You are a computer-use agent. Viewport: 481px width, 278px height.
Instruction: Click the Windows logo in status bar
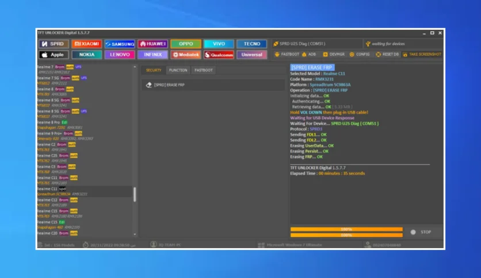(x=261, y=245)
